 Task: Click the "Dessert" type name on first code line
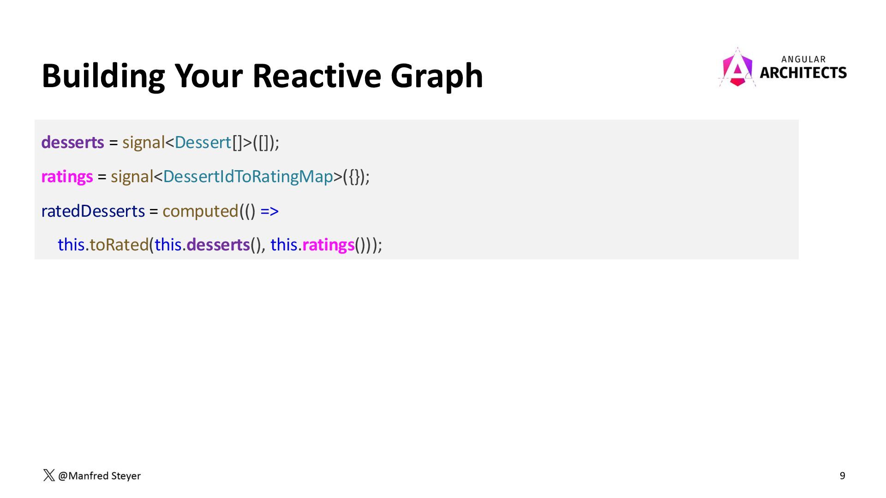click(x=203, y=142)
